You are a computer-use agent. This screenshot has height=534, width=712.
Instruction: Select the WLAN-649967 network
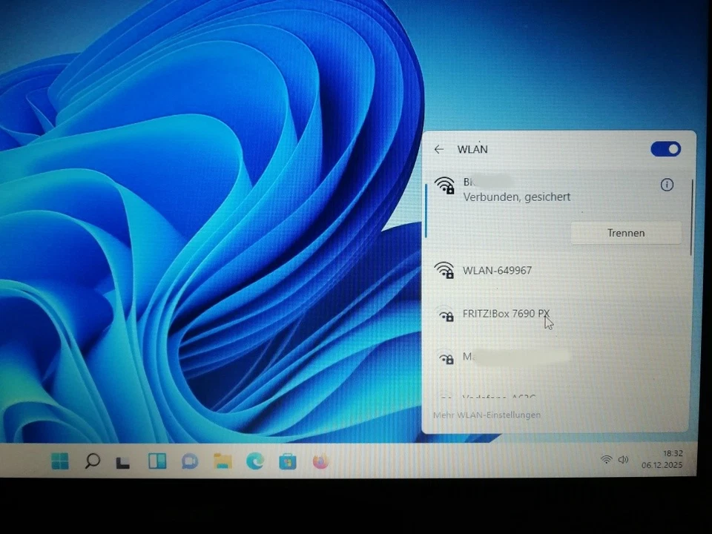tap(497, 271)
